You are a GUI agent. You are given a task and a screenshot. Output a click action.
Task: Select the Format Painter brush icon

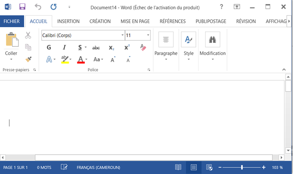tap(28, 59)
